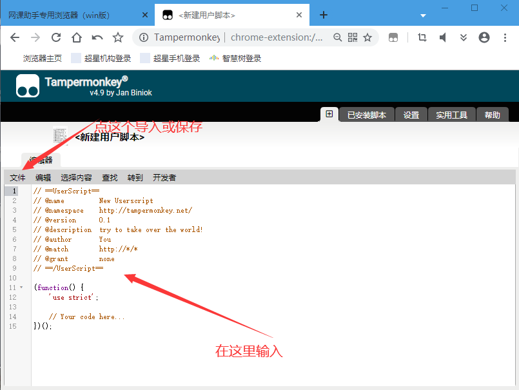Screen dimensions: 519x390
Task: Mute sound with the speaker icon
Action: pyautogui.click(x=442, y=37)
